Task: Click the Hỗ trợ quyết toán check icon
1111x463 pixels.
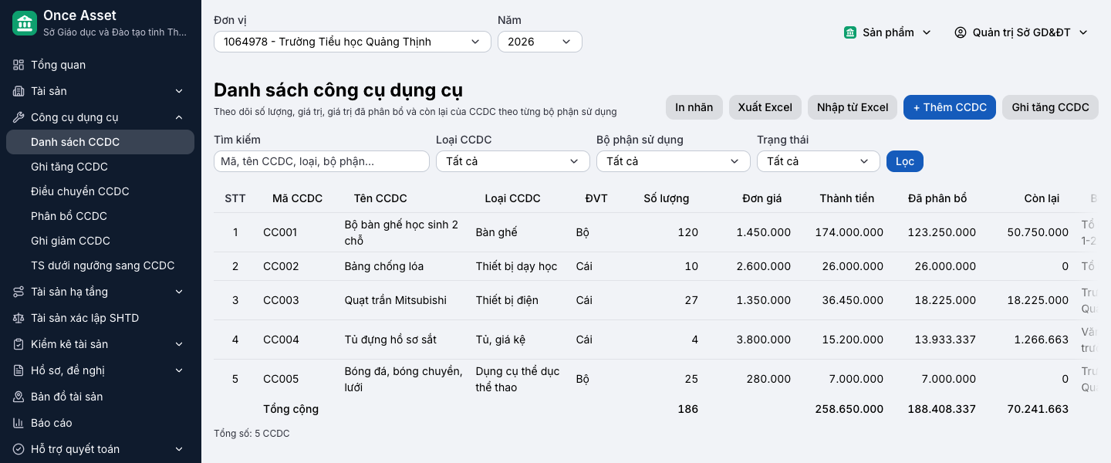Action: pos(19,449)
